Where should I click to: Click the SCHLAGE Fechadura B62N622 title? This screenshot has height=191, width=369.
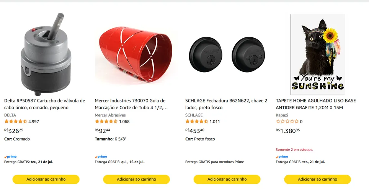click(226, 104)
